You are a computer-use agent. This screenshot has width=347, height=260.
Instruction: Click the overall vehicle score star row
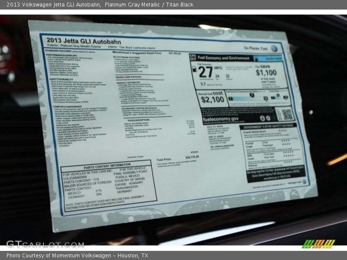click(x=283, y=131)
